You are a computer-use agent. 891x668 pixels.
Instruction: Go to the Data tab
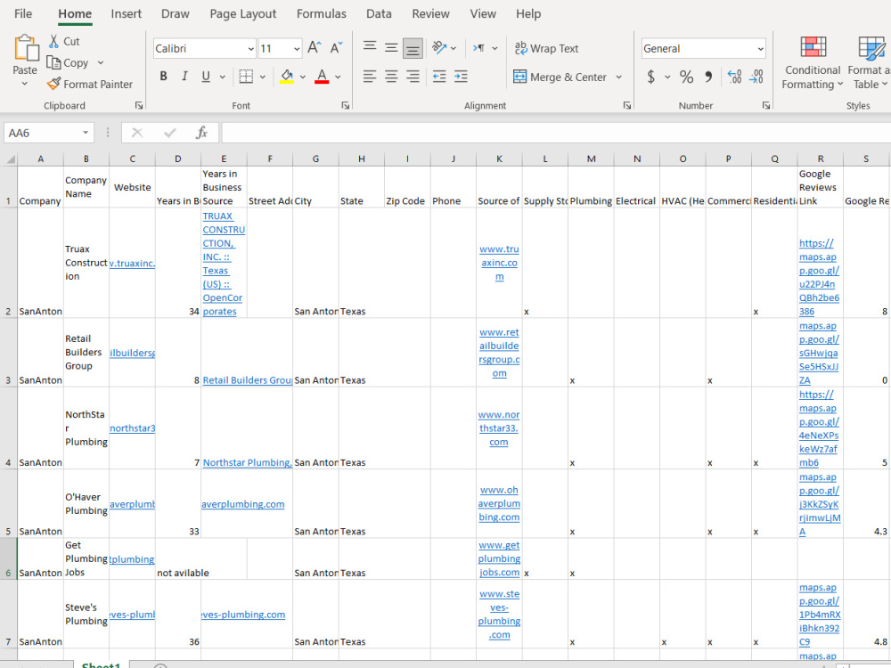click(379, 13)
